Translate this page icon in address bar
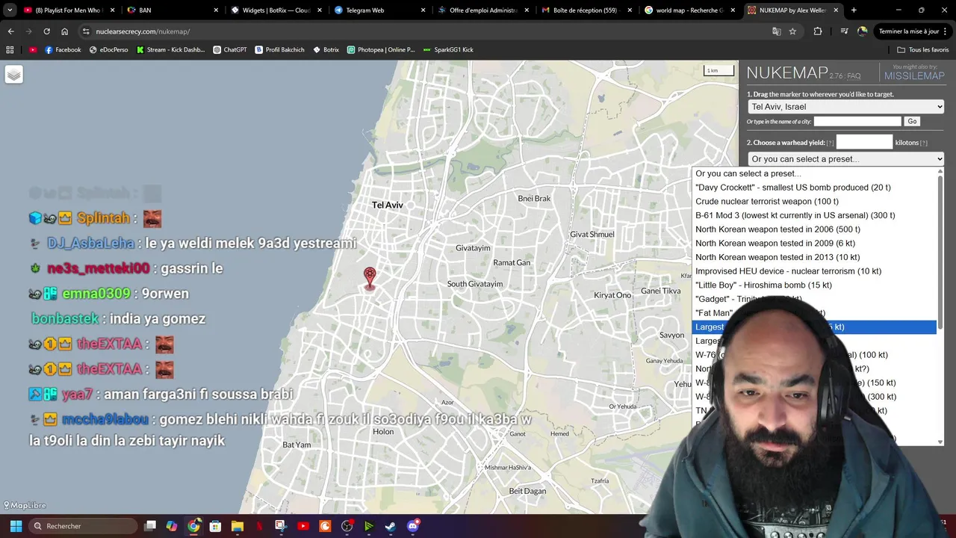 [x=777, y=31]
